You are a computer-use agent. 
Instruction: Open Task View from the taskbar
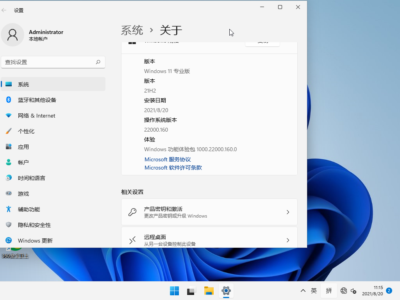(191, 291)
